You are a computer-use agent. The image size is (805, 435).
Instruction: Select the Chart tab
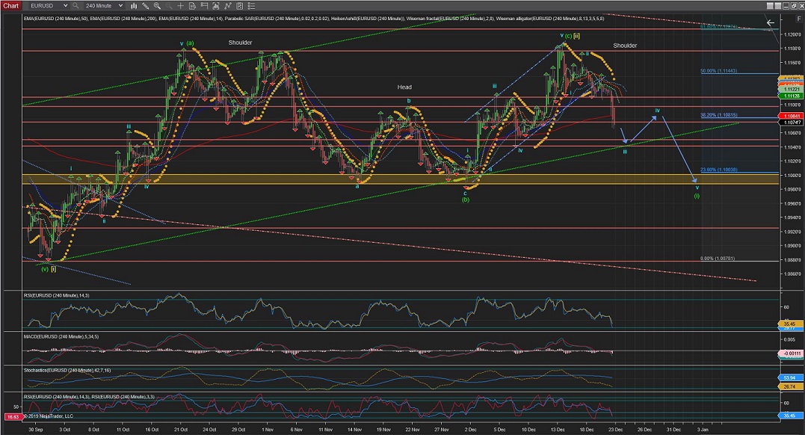(x=11, y=6)
